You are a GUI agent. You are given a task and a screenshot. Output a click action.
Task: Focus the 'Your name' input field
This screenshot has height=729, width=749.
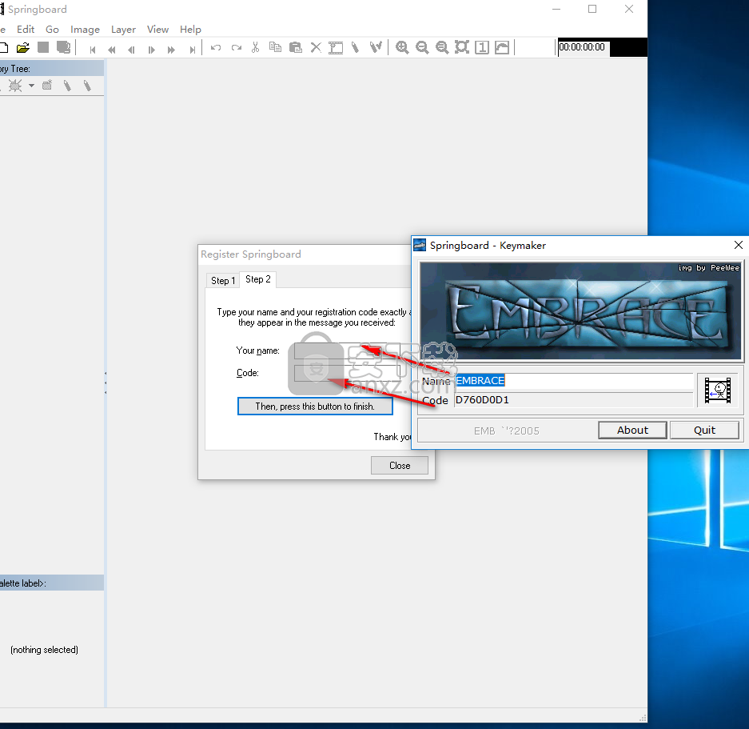347,350
